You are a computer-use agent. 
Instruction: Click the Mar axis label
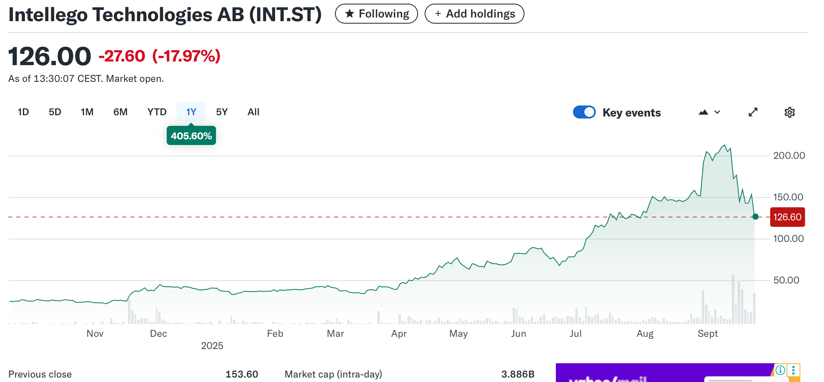pyautogui.click(x=335, y=334)
